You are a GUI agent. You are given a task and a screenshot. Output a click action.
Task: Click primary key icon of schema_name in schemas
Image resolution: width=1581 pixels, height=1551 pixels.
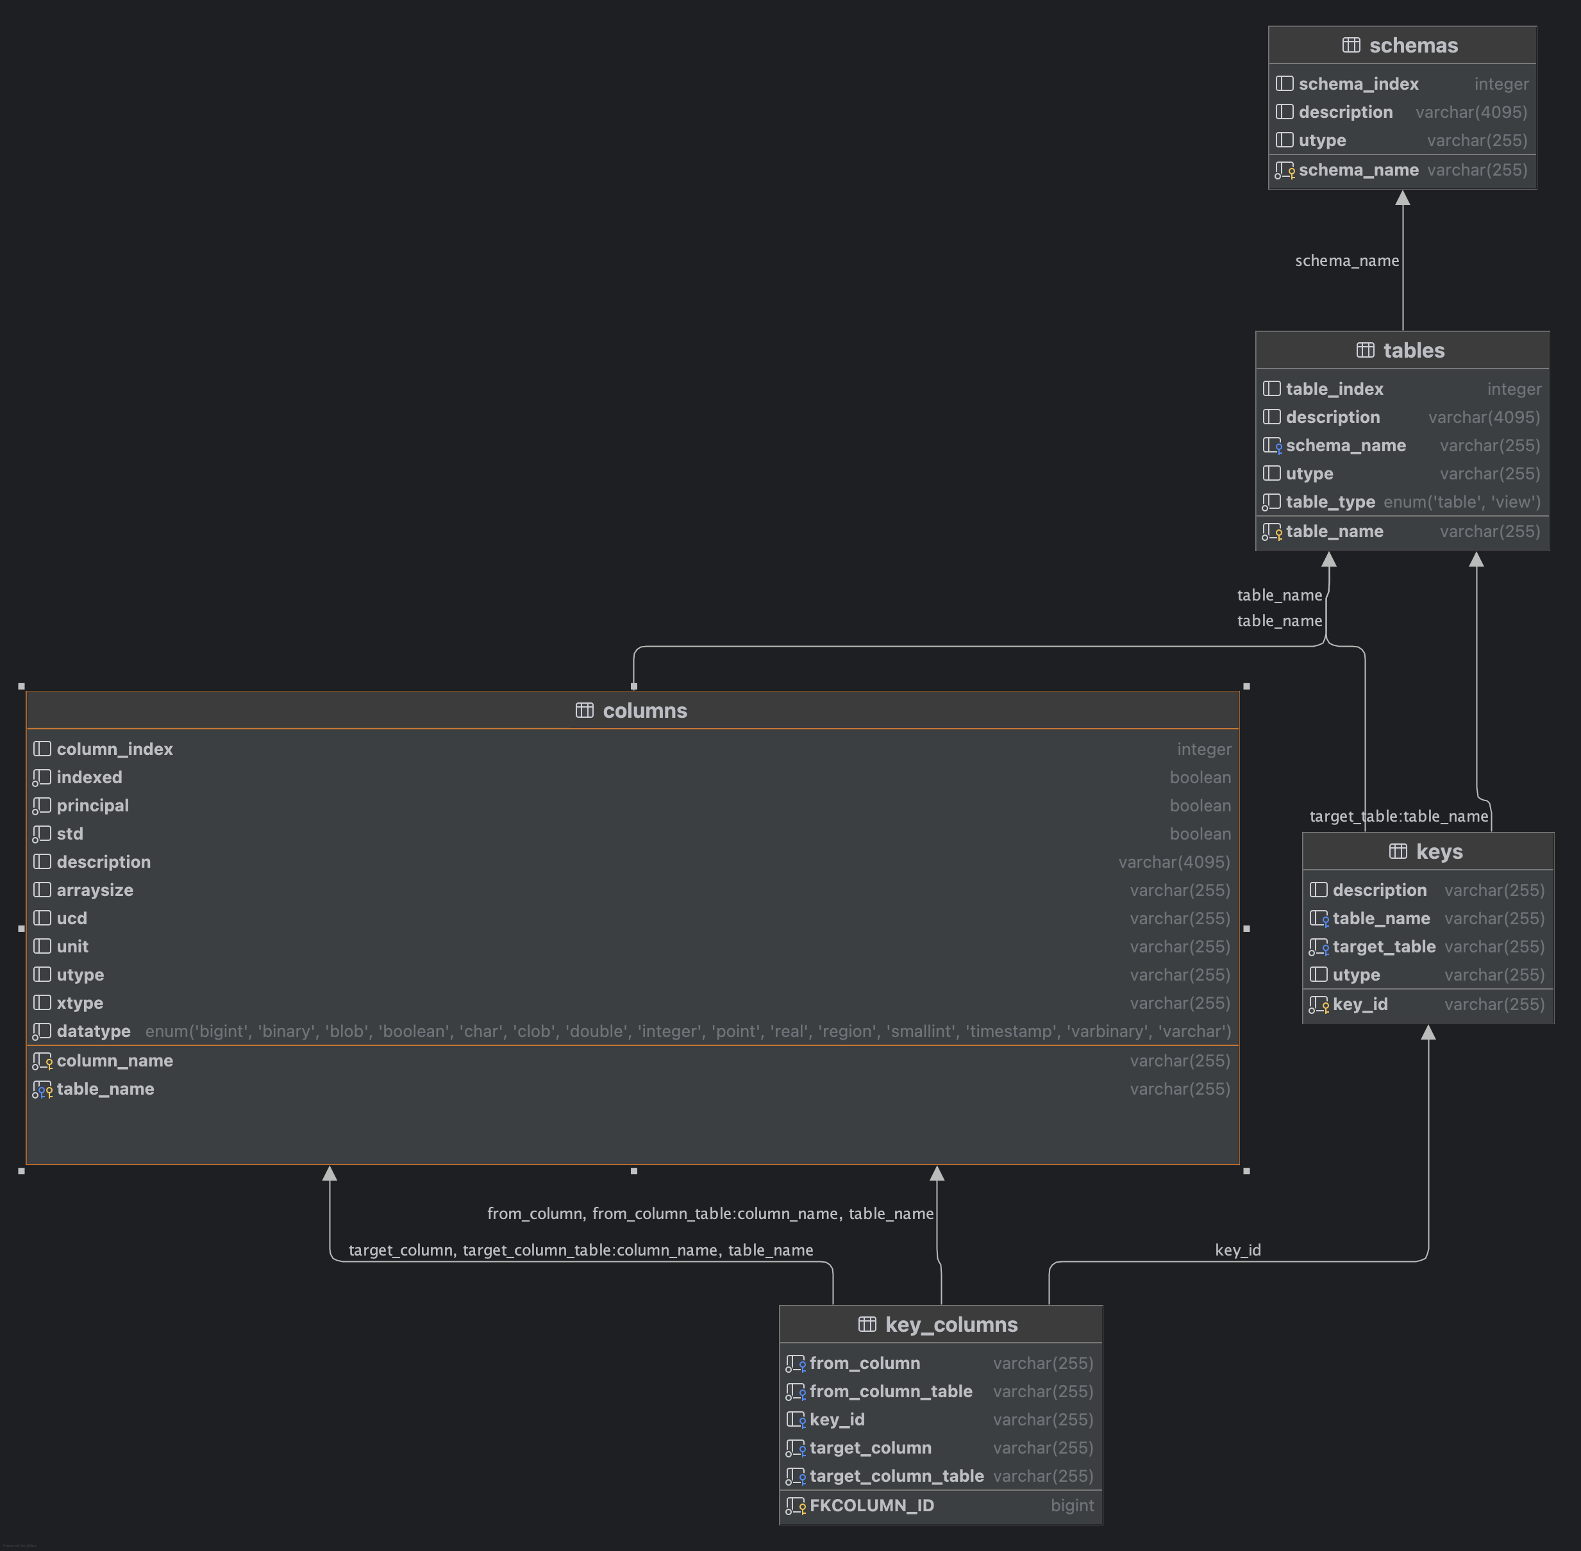pyautogui.click(x=1284, y=170)
